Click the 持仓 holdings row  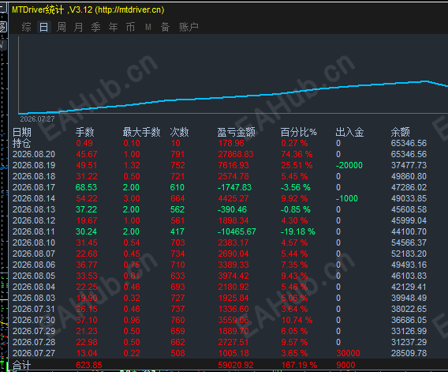tap(220, 143)
